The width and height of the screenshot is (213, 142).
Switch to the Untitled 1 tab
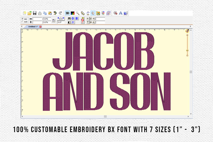pos(33,27)
